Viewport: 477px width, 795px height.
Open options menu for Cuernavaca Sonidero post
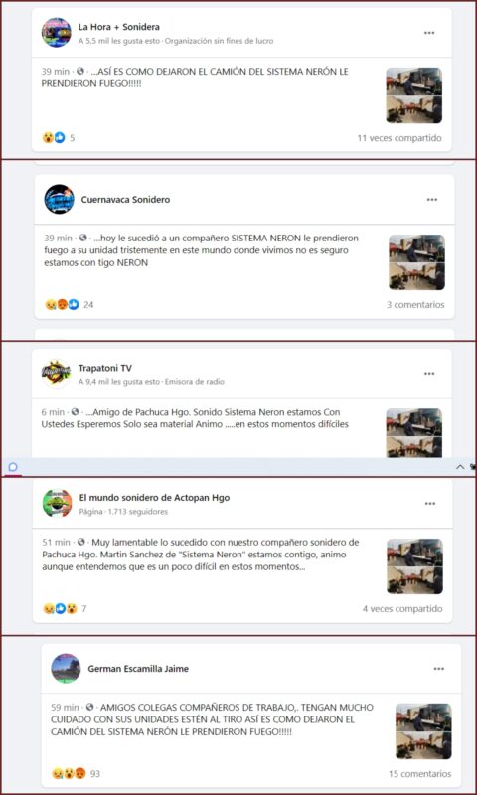[x=432, y=200]
